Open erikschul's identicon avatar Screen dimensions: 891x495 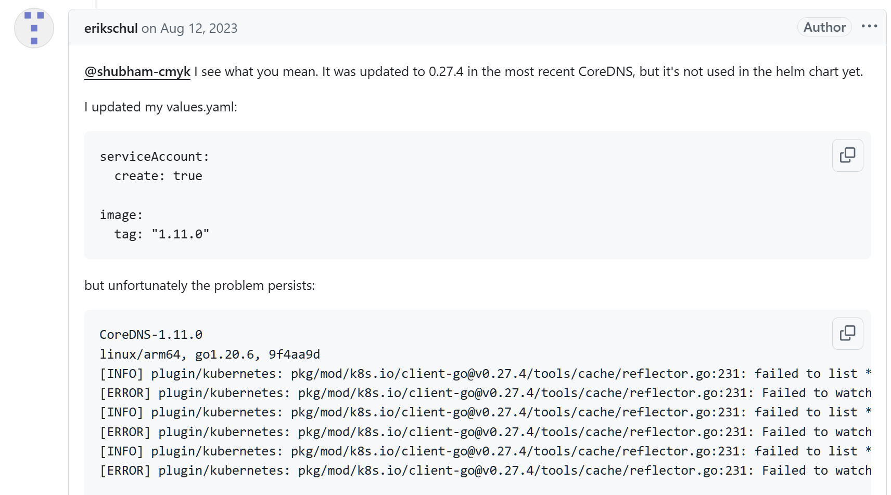(x=34, y=28)
